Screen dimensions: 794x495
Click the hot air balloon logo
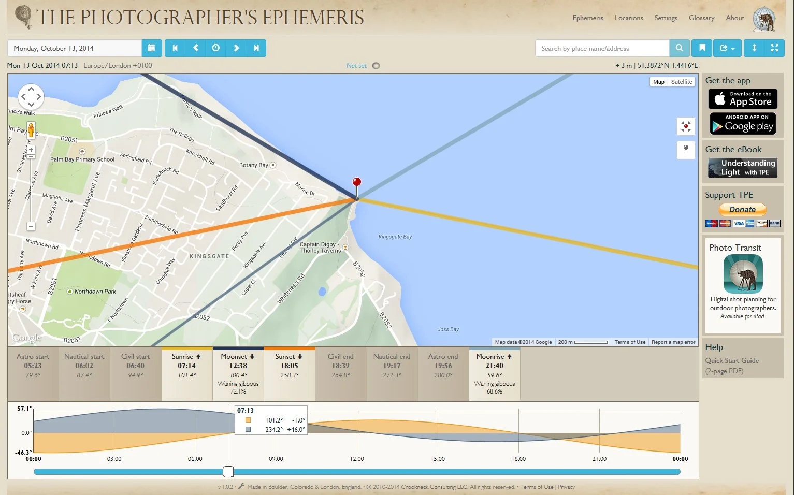[x=23, y=17]
